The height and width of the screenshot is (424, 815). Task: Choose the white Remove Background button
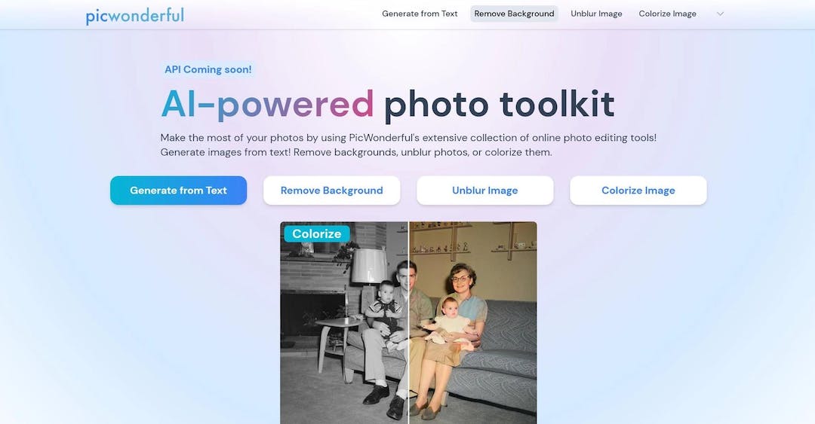point(331,191)
